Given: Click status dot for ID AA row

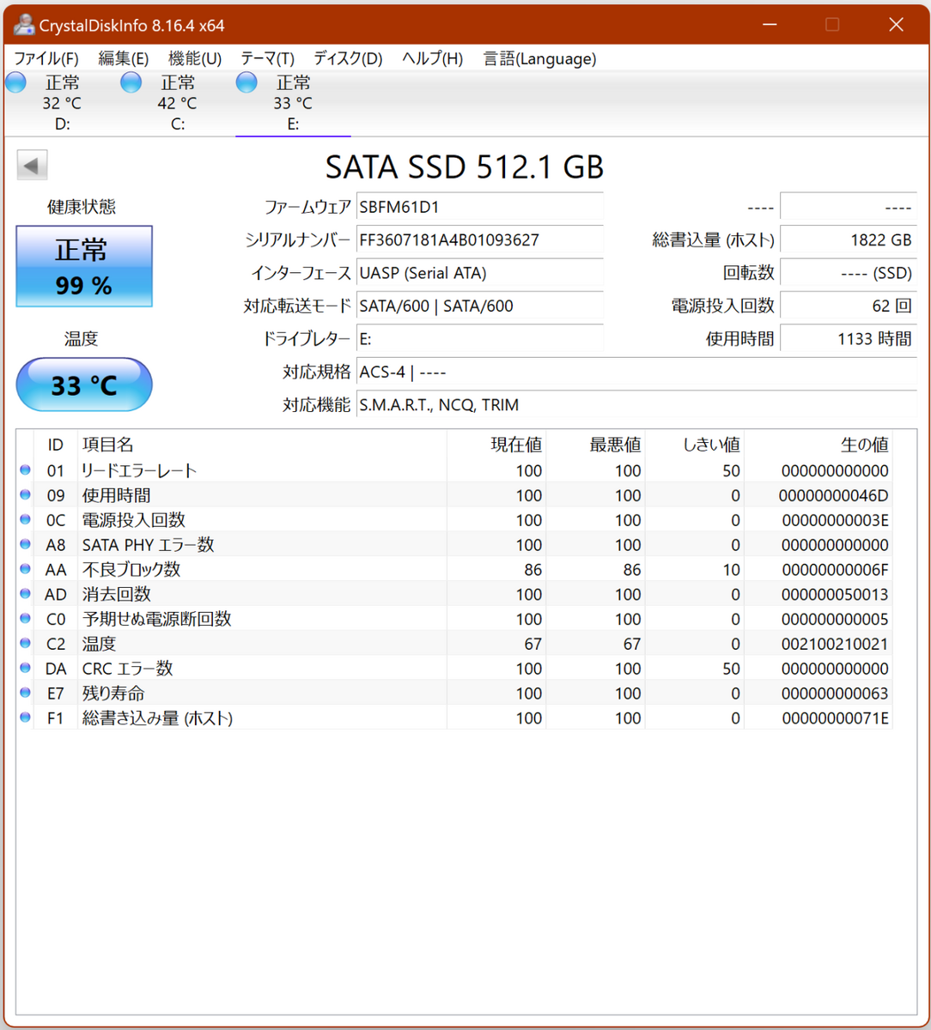Looking at the screenshot, I should click(25, 569).
